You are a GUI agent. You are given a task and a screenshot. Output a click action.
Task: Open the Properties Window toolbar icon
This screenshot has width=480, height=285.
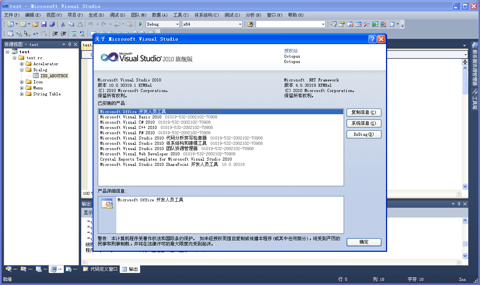point(341,24)
